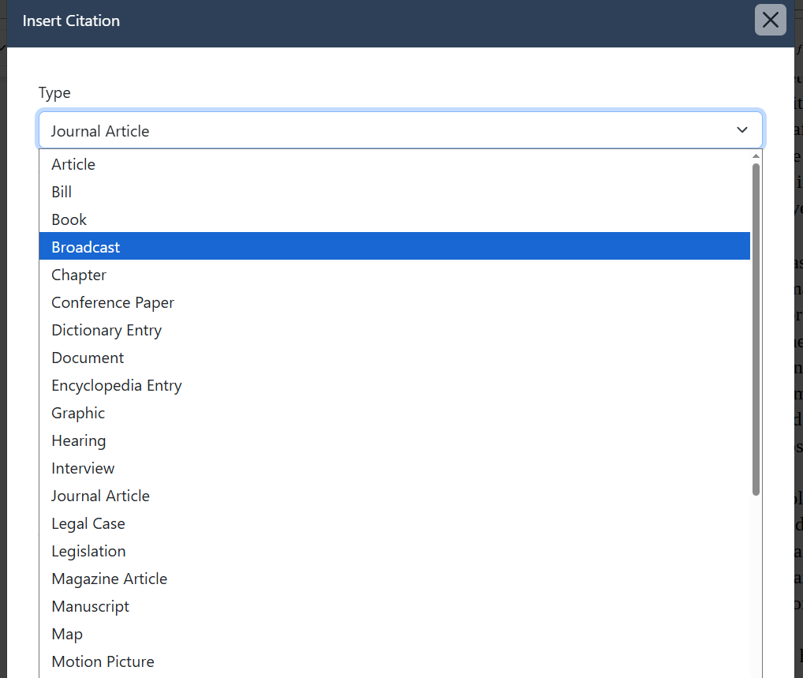Choose Journal Article in the list
803x678 pixels.
100,496
